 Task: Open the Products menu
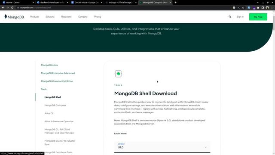click(x=34, y=17)
